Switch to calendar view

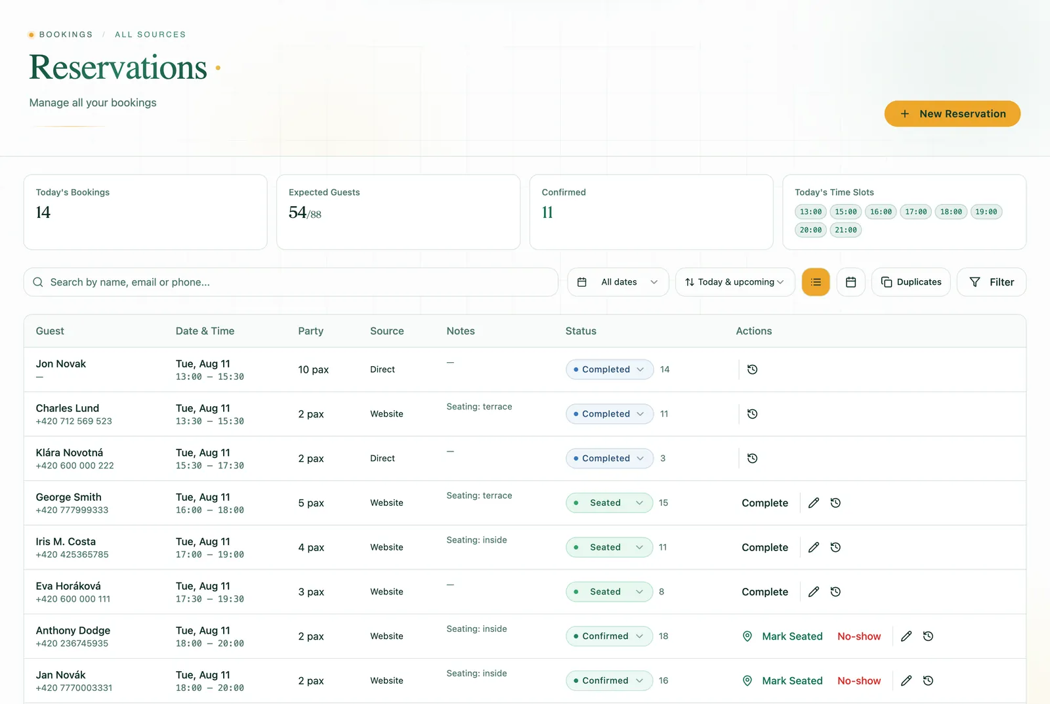pos(851,282)
